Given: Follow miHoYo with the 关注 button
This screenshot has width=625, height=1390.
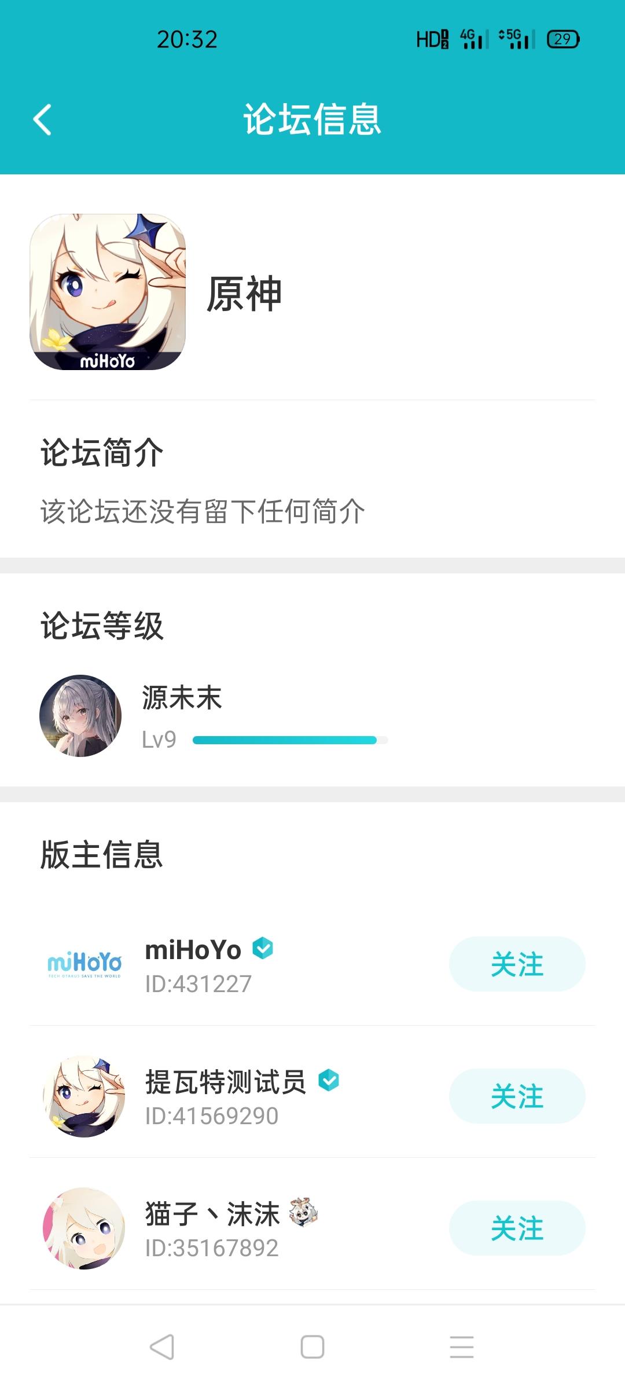Looking at the screenshot, I should tap(517, 964).
